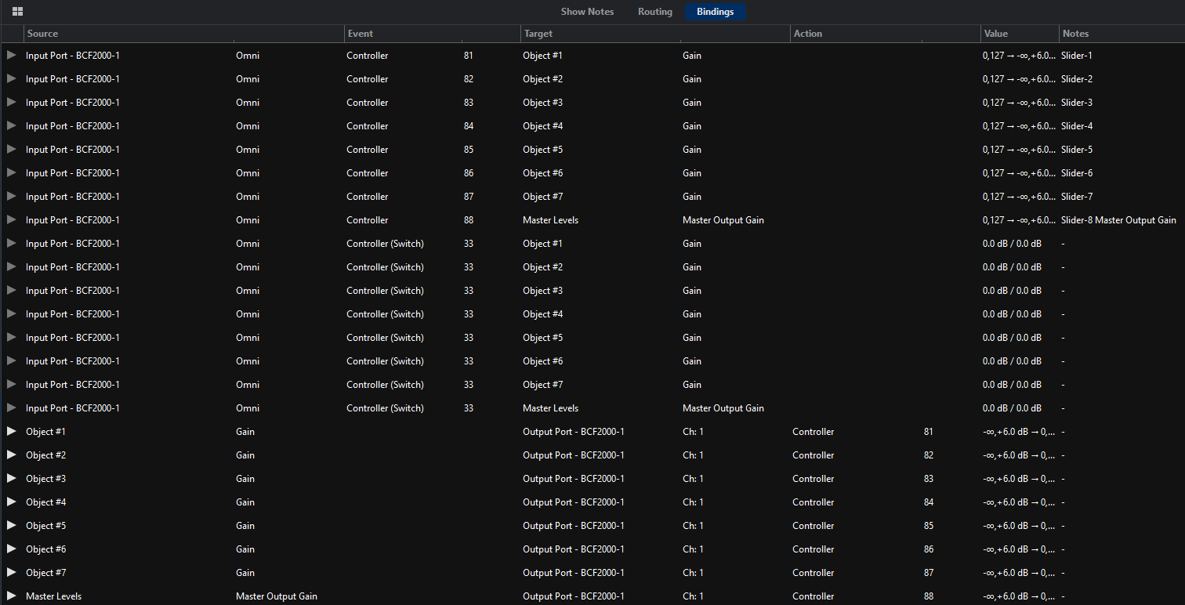Click triangle of Controller (Switch) Object #5 row
Screen dimensions: 1185x605
tap(11, 338)
